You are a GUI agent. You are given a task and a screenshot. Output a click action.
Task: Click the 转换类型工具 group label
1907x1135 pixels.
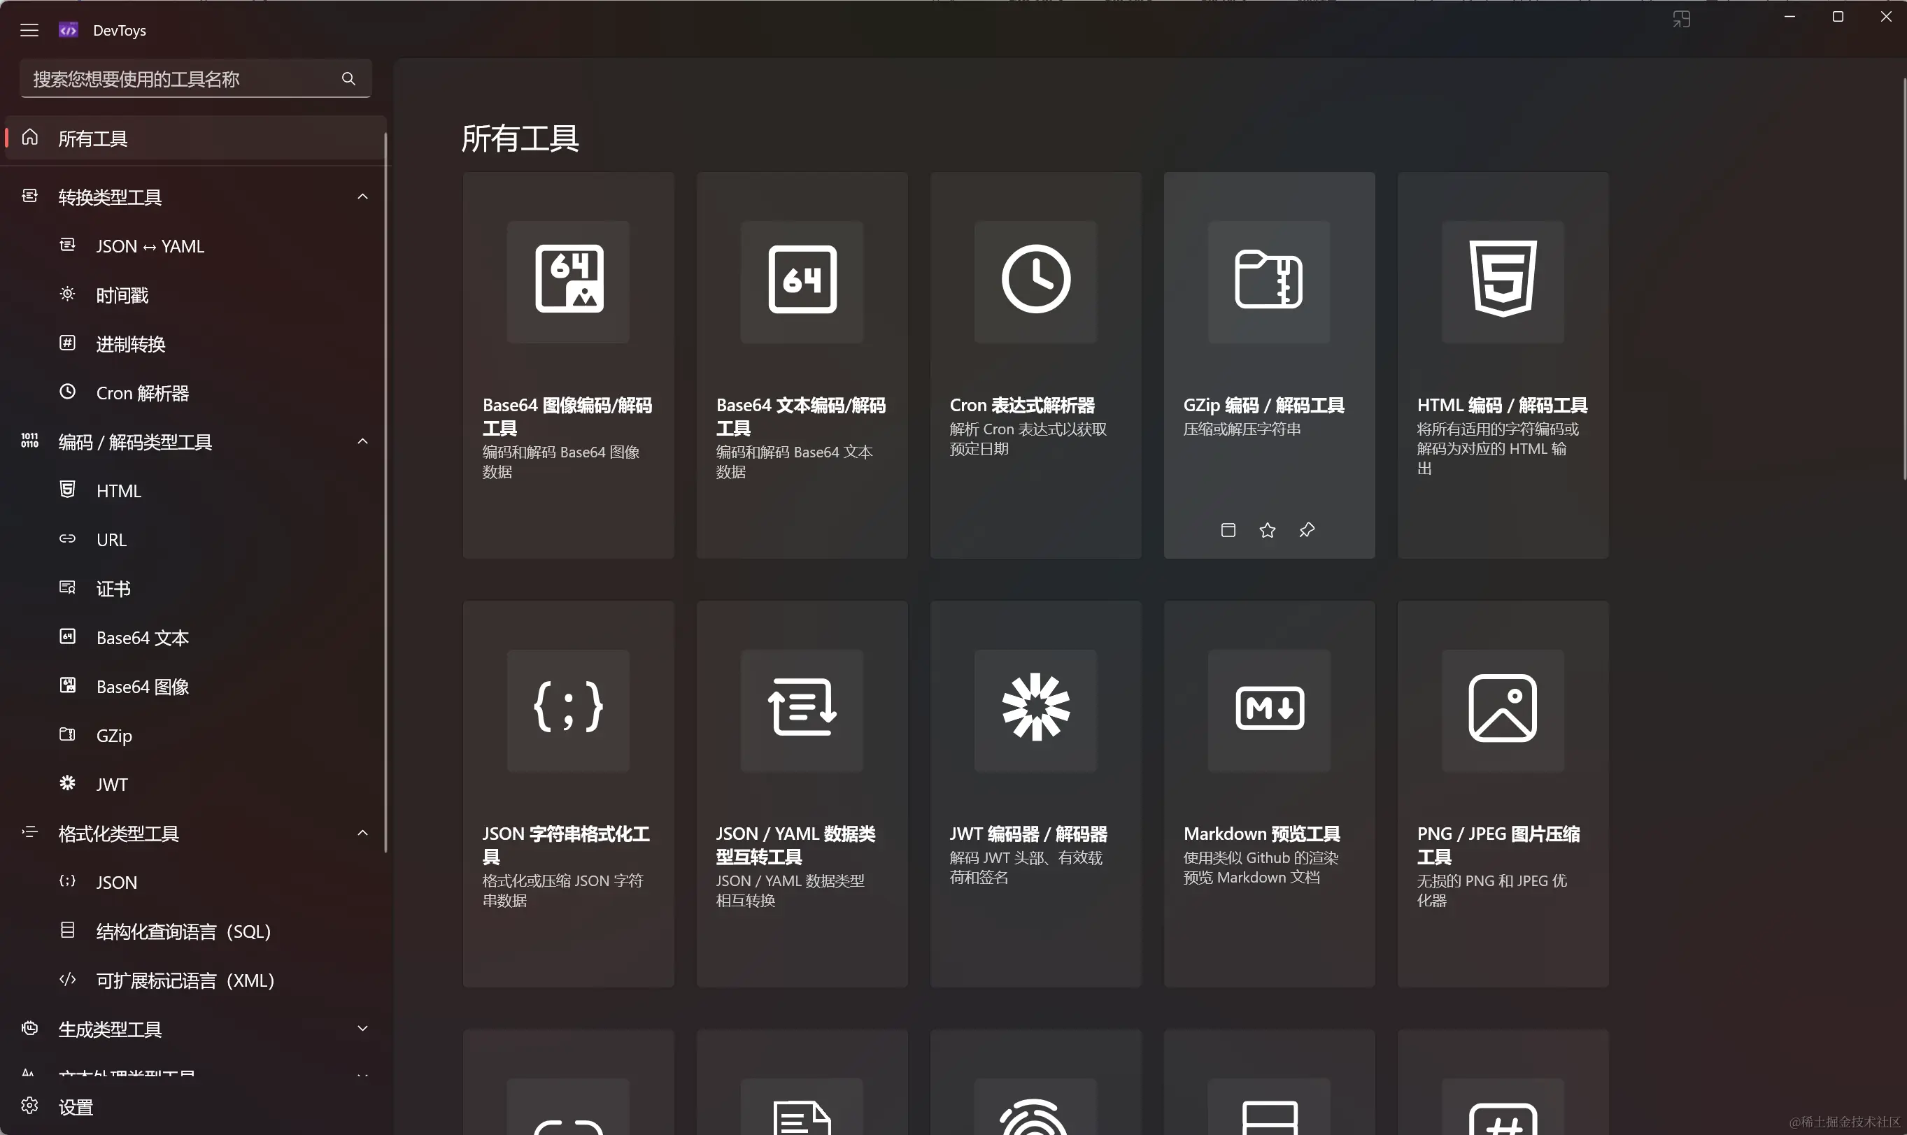coord(110,197)
